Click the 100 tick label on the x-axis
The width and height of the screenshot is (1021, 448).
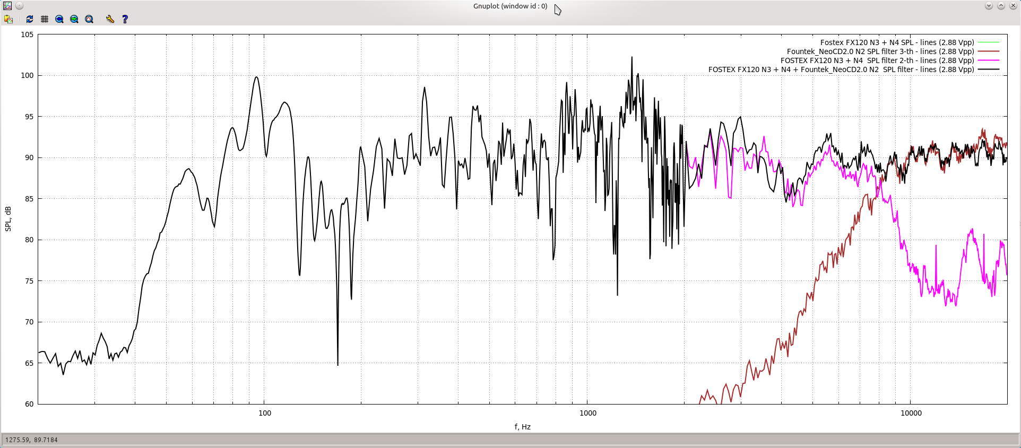pos(265,413)
